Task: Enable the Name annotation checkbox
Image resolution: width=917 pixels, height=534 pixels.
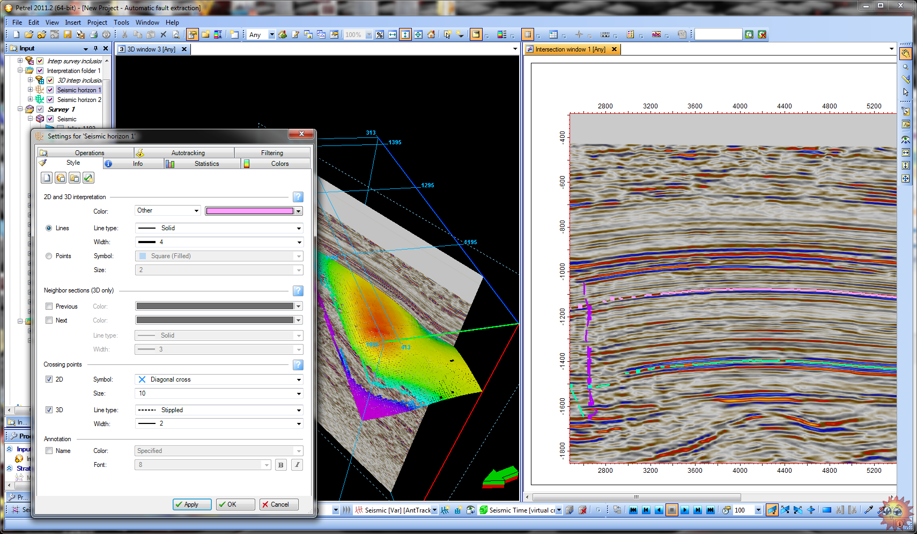Action: (49, 451)
